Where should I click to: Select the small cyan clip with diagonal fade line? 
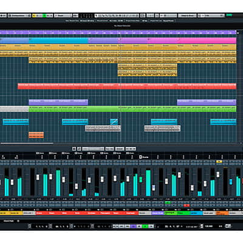pyautogui.click(x=114, y=122)
